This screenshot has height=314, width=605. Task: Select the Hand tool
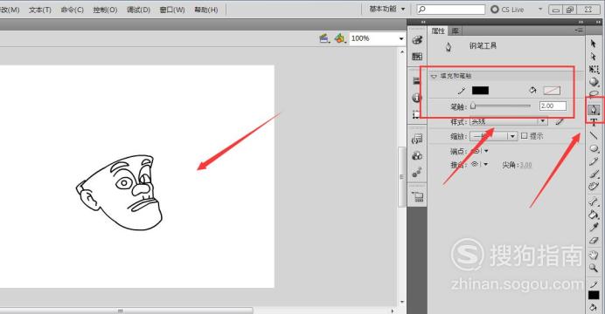[x=594, y=255]
